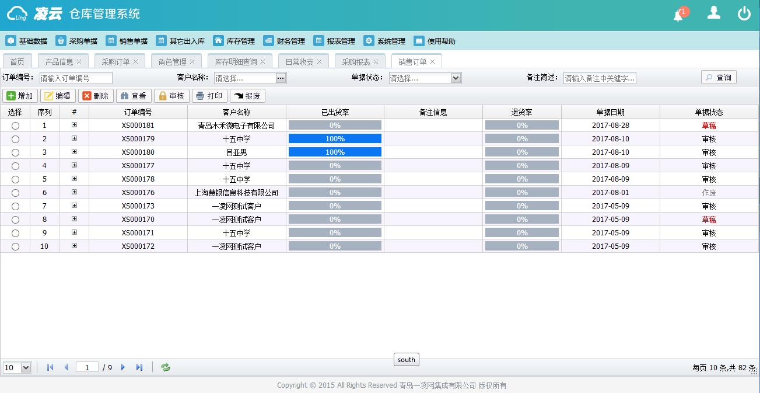Screen dimensions: 760x393
Task: Click the user profile icon
Action: pyautogui.click(x=713, y=13)
